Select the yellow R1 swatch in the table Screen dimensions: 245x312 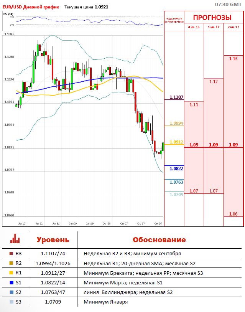11,273
